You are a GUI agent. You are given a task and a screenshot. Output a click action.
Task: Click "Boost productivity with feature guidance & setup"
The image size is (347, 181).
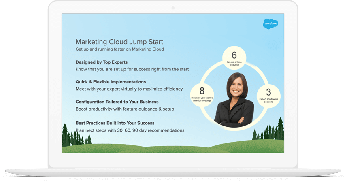pyautogui.click(x=125, y=109)
